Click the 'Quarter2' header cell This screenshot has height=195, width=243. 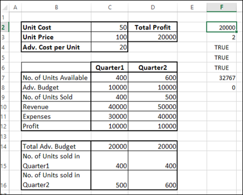pos(153,67)
